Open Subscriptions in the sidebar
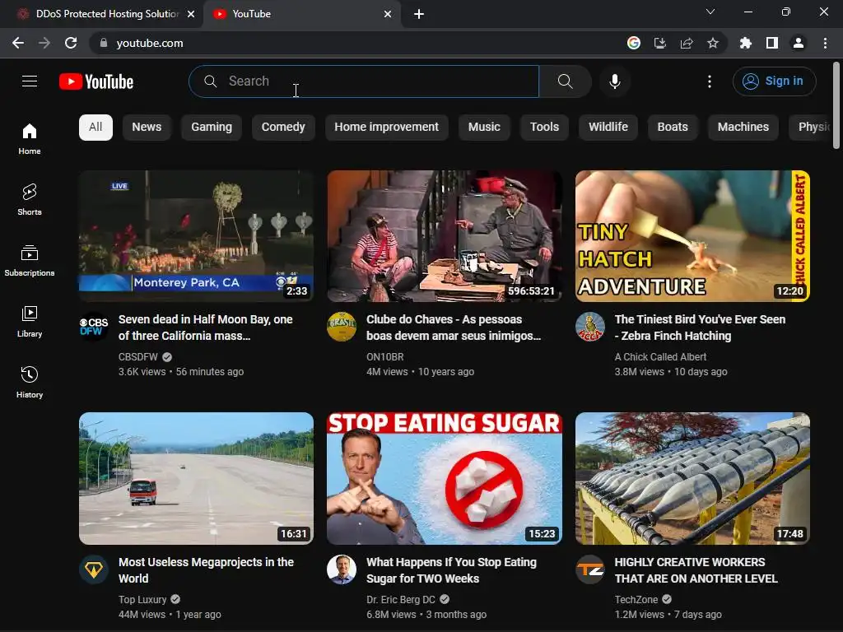Screen dimensions: 843x632 click(30, 261)
